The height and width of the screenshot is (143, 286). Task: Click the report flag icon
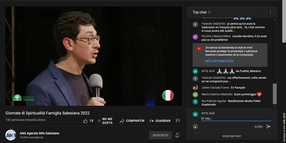pos(178,121)
